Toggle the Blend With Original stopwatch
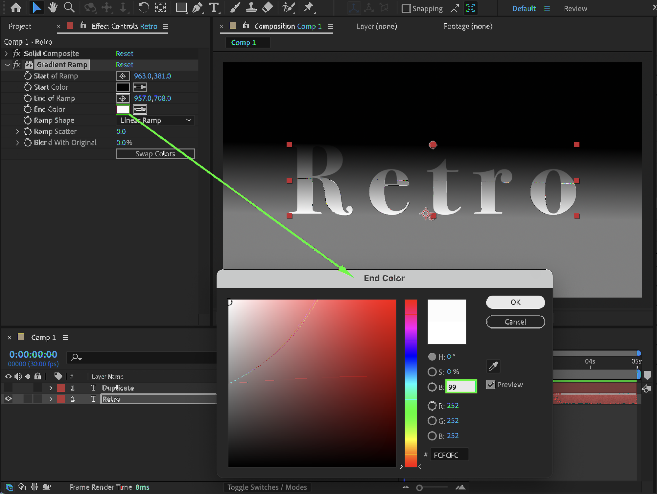 coord(28,143)
